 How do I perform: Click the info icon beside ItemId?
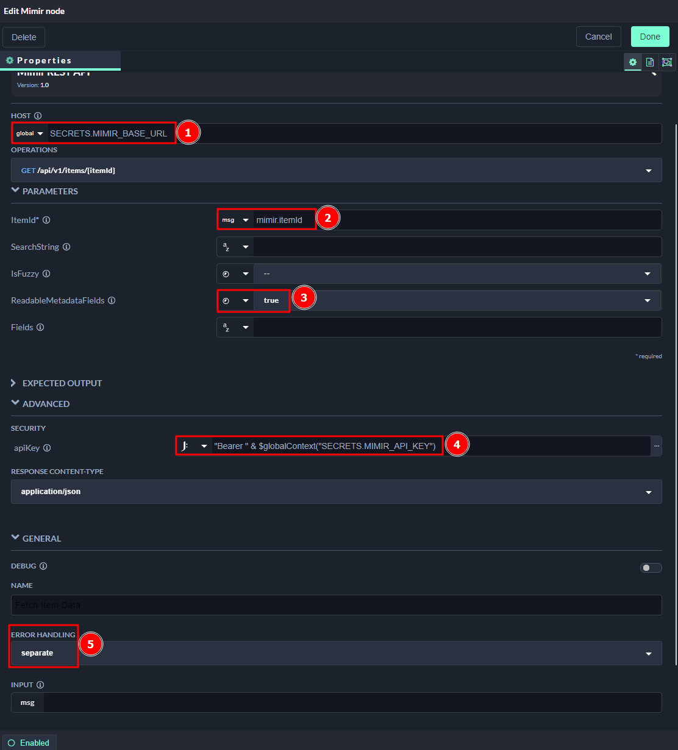(46, 220)
